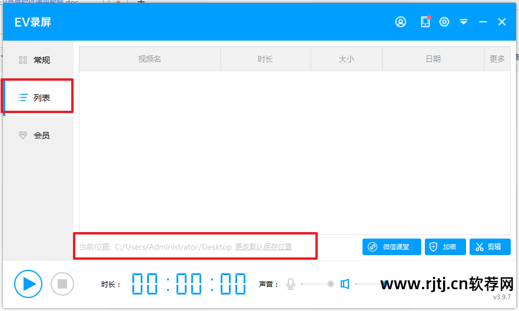Screen dimensions: 519x311
Task: Select the 列表 sidebar tab
Action: pyautogui.click(x=38, y=98)
